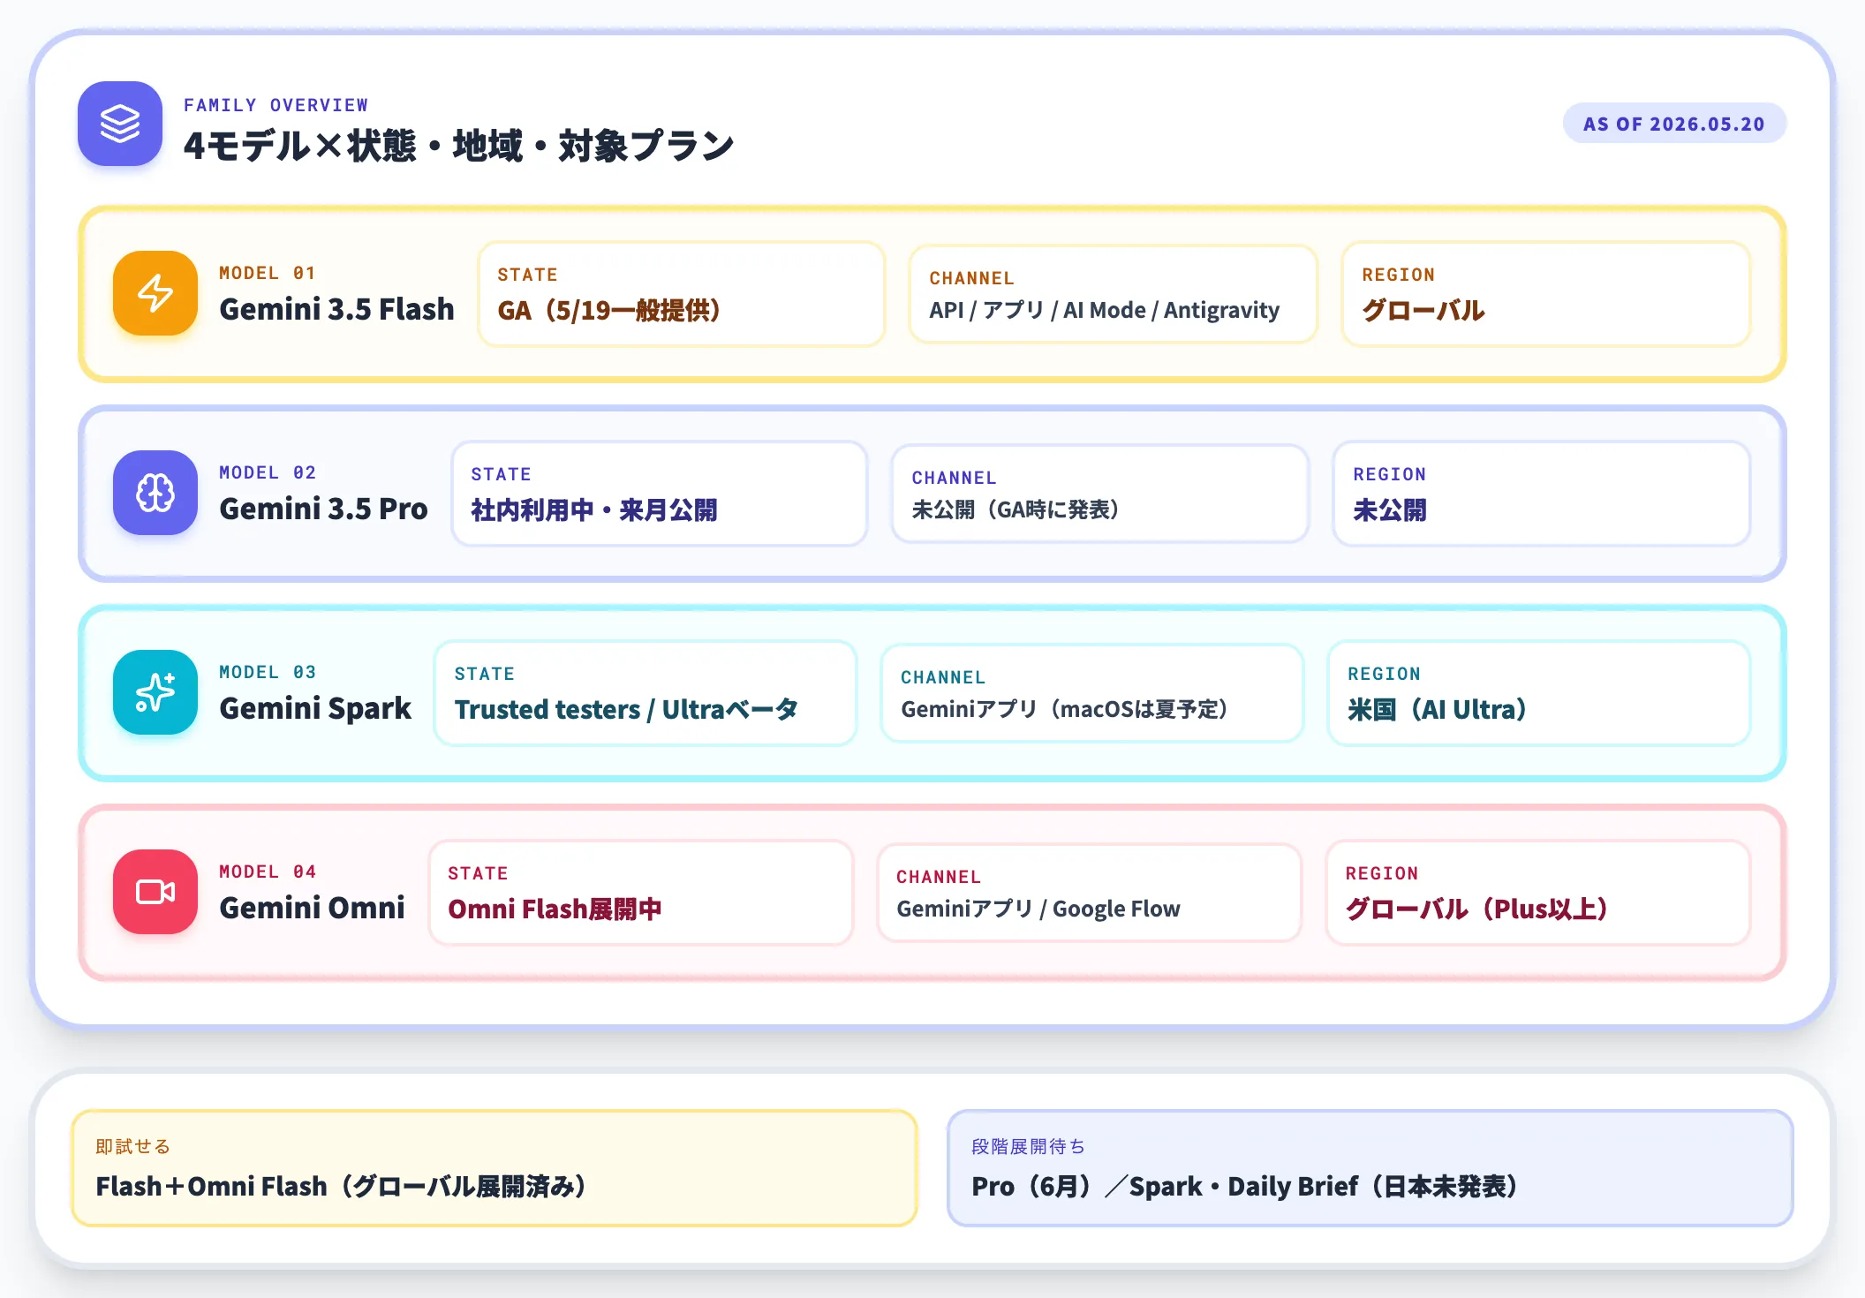Click the stacked layers family overview icon

pos(120,124)
